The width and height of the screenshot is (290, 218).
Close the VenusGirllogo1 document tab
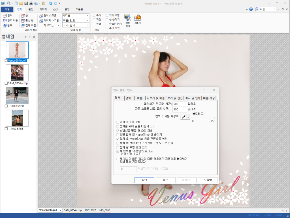(x=61, y=210)
